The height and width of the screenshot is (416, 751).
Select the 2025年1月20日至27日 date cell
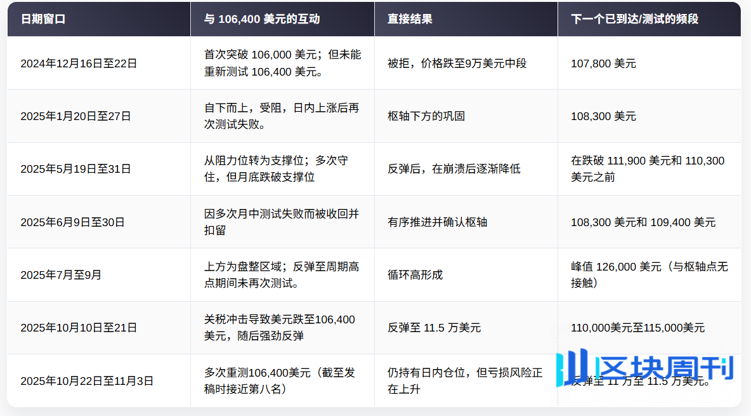click(x=75, y=116)
